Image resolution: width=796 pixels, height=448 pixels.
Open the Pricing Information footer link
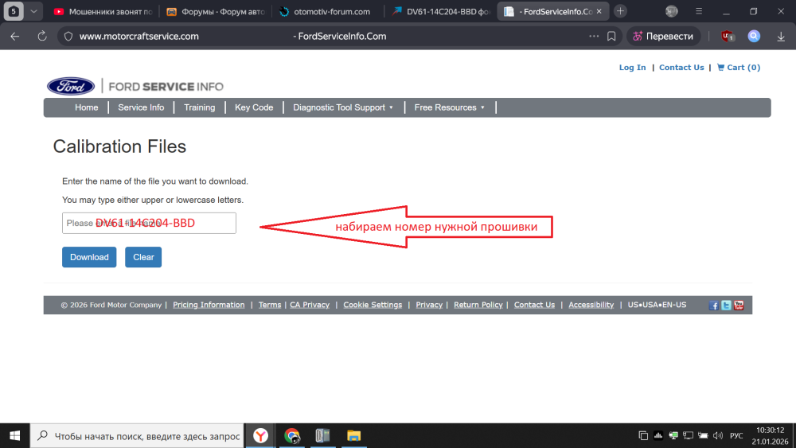tap(209, 305)
